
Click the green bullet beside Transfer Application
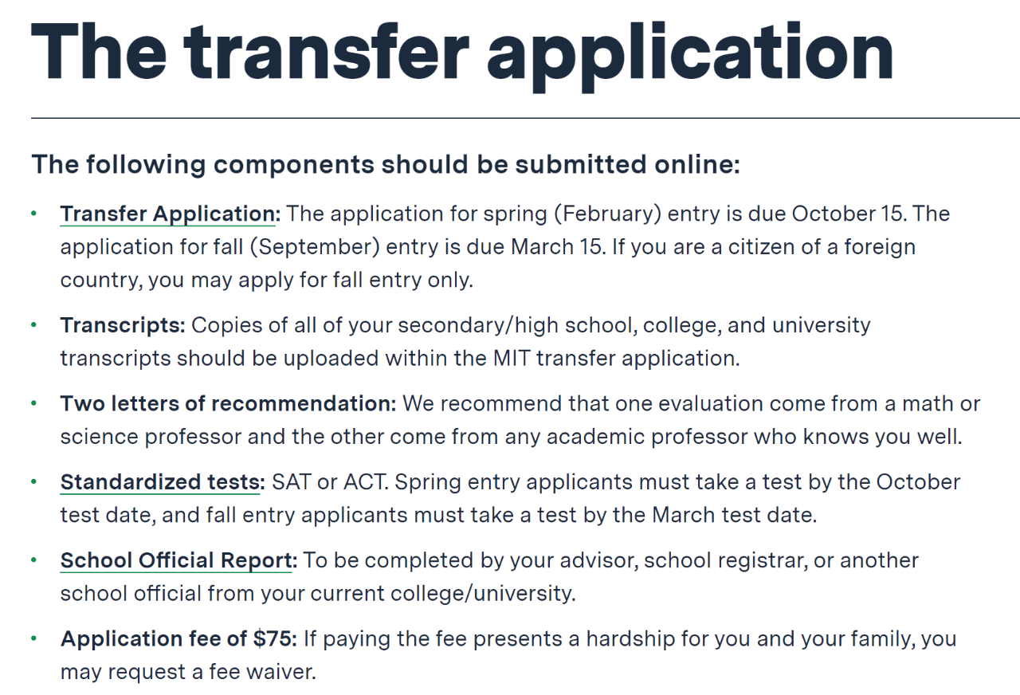(33, 214)
